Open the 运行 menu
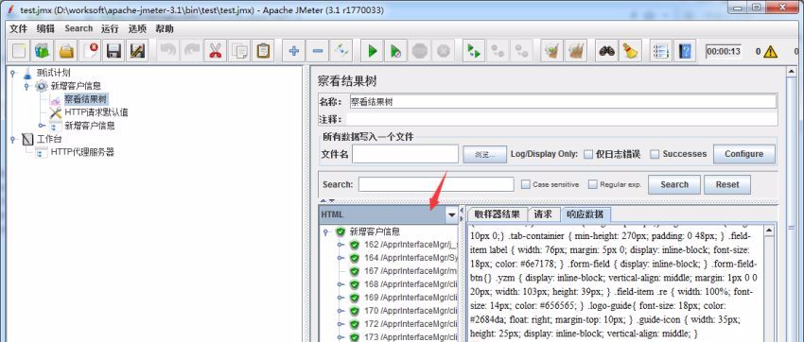The height and width of the screenshot is (342, 804). click(x=110, y=28)
